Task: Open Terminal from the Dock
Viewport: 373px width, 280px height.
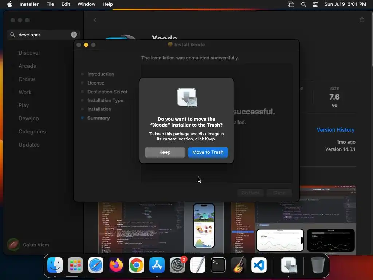Action: [x=218, y=265]
